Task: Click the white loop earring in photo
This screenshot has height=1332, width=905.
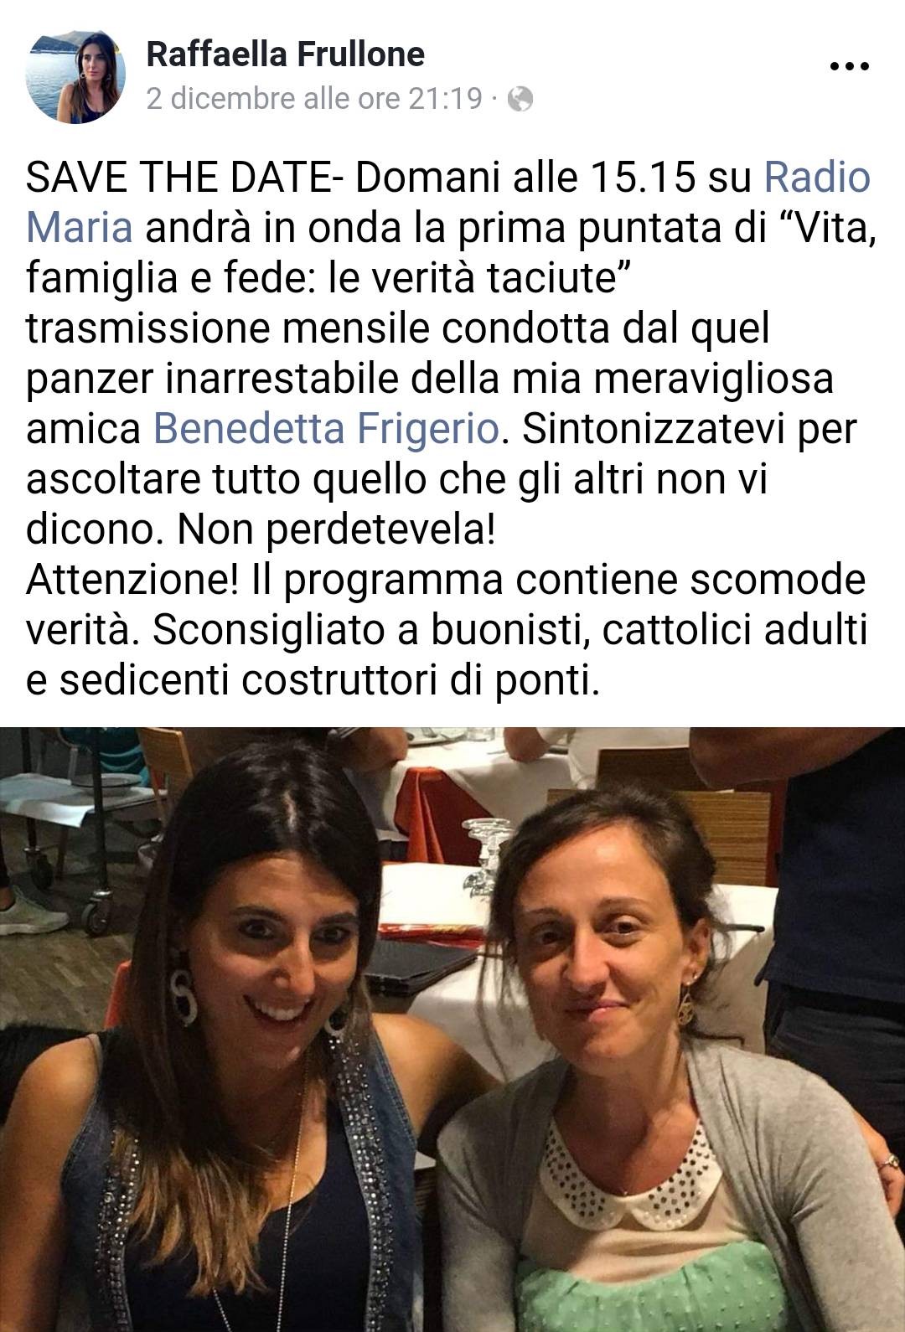Action: pos(183,993)
